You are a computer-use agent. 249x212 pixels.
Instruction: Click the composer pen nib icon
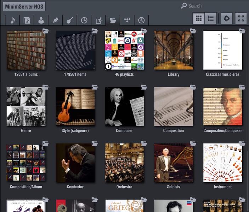coord(56,20)
